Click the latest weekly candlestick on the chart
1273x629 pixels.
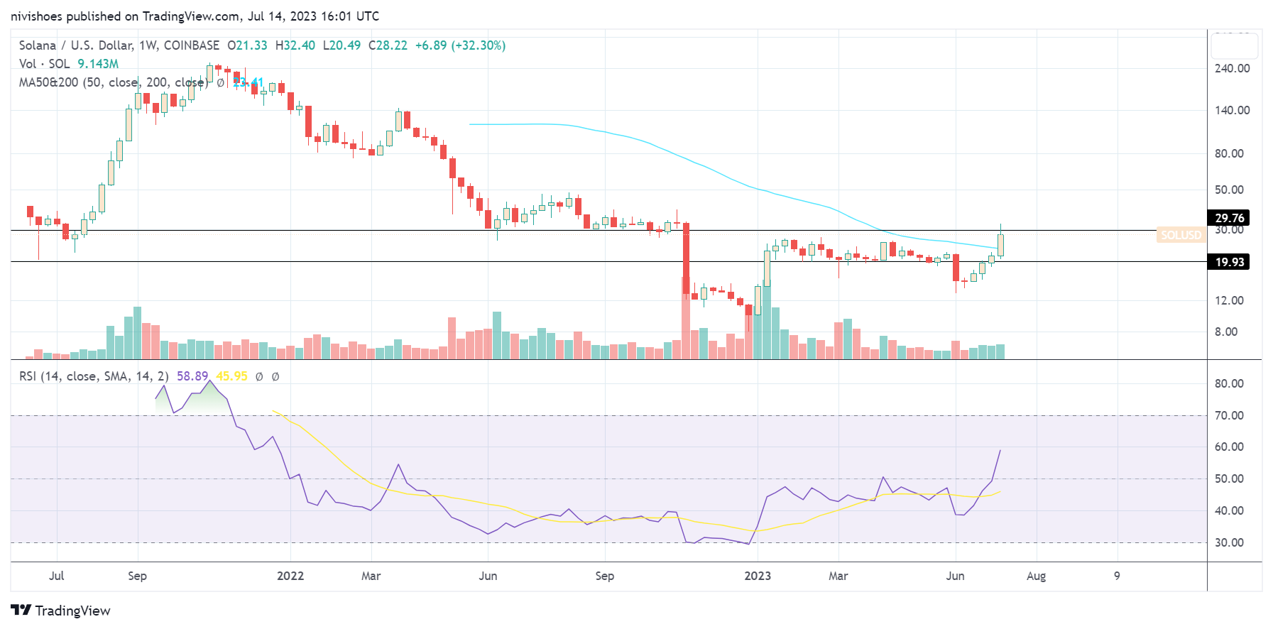point(1000,245)
